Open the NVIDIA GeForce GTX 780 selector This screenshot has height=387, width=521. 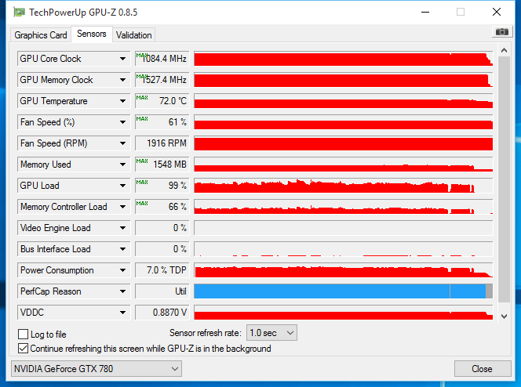click(x=97, y=369)
